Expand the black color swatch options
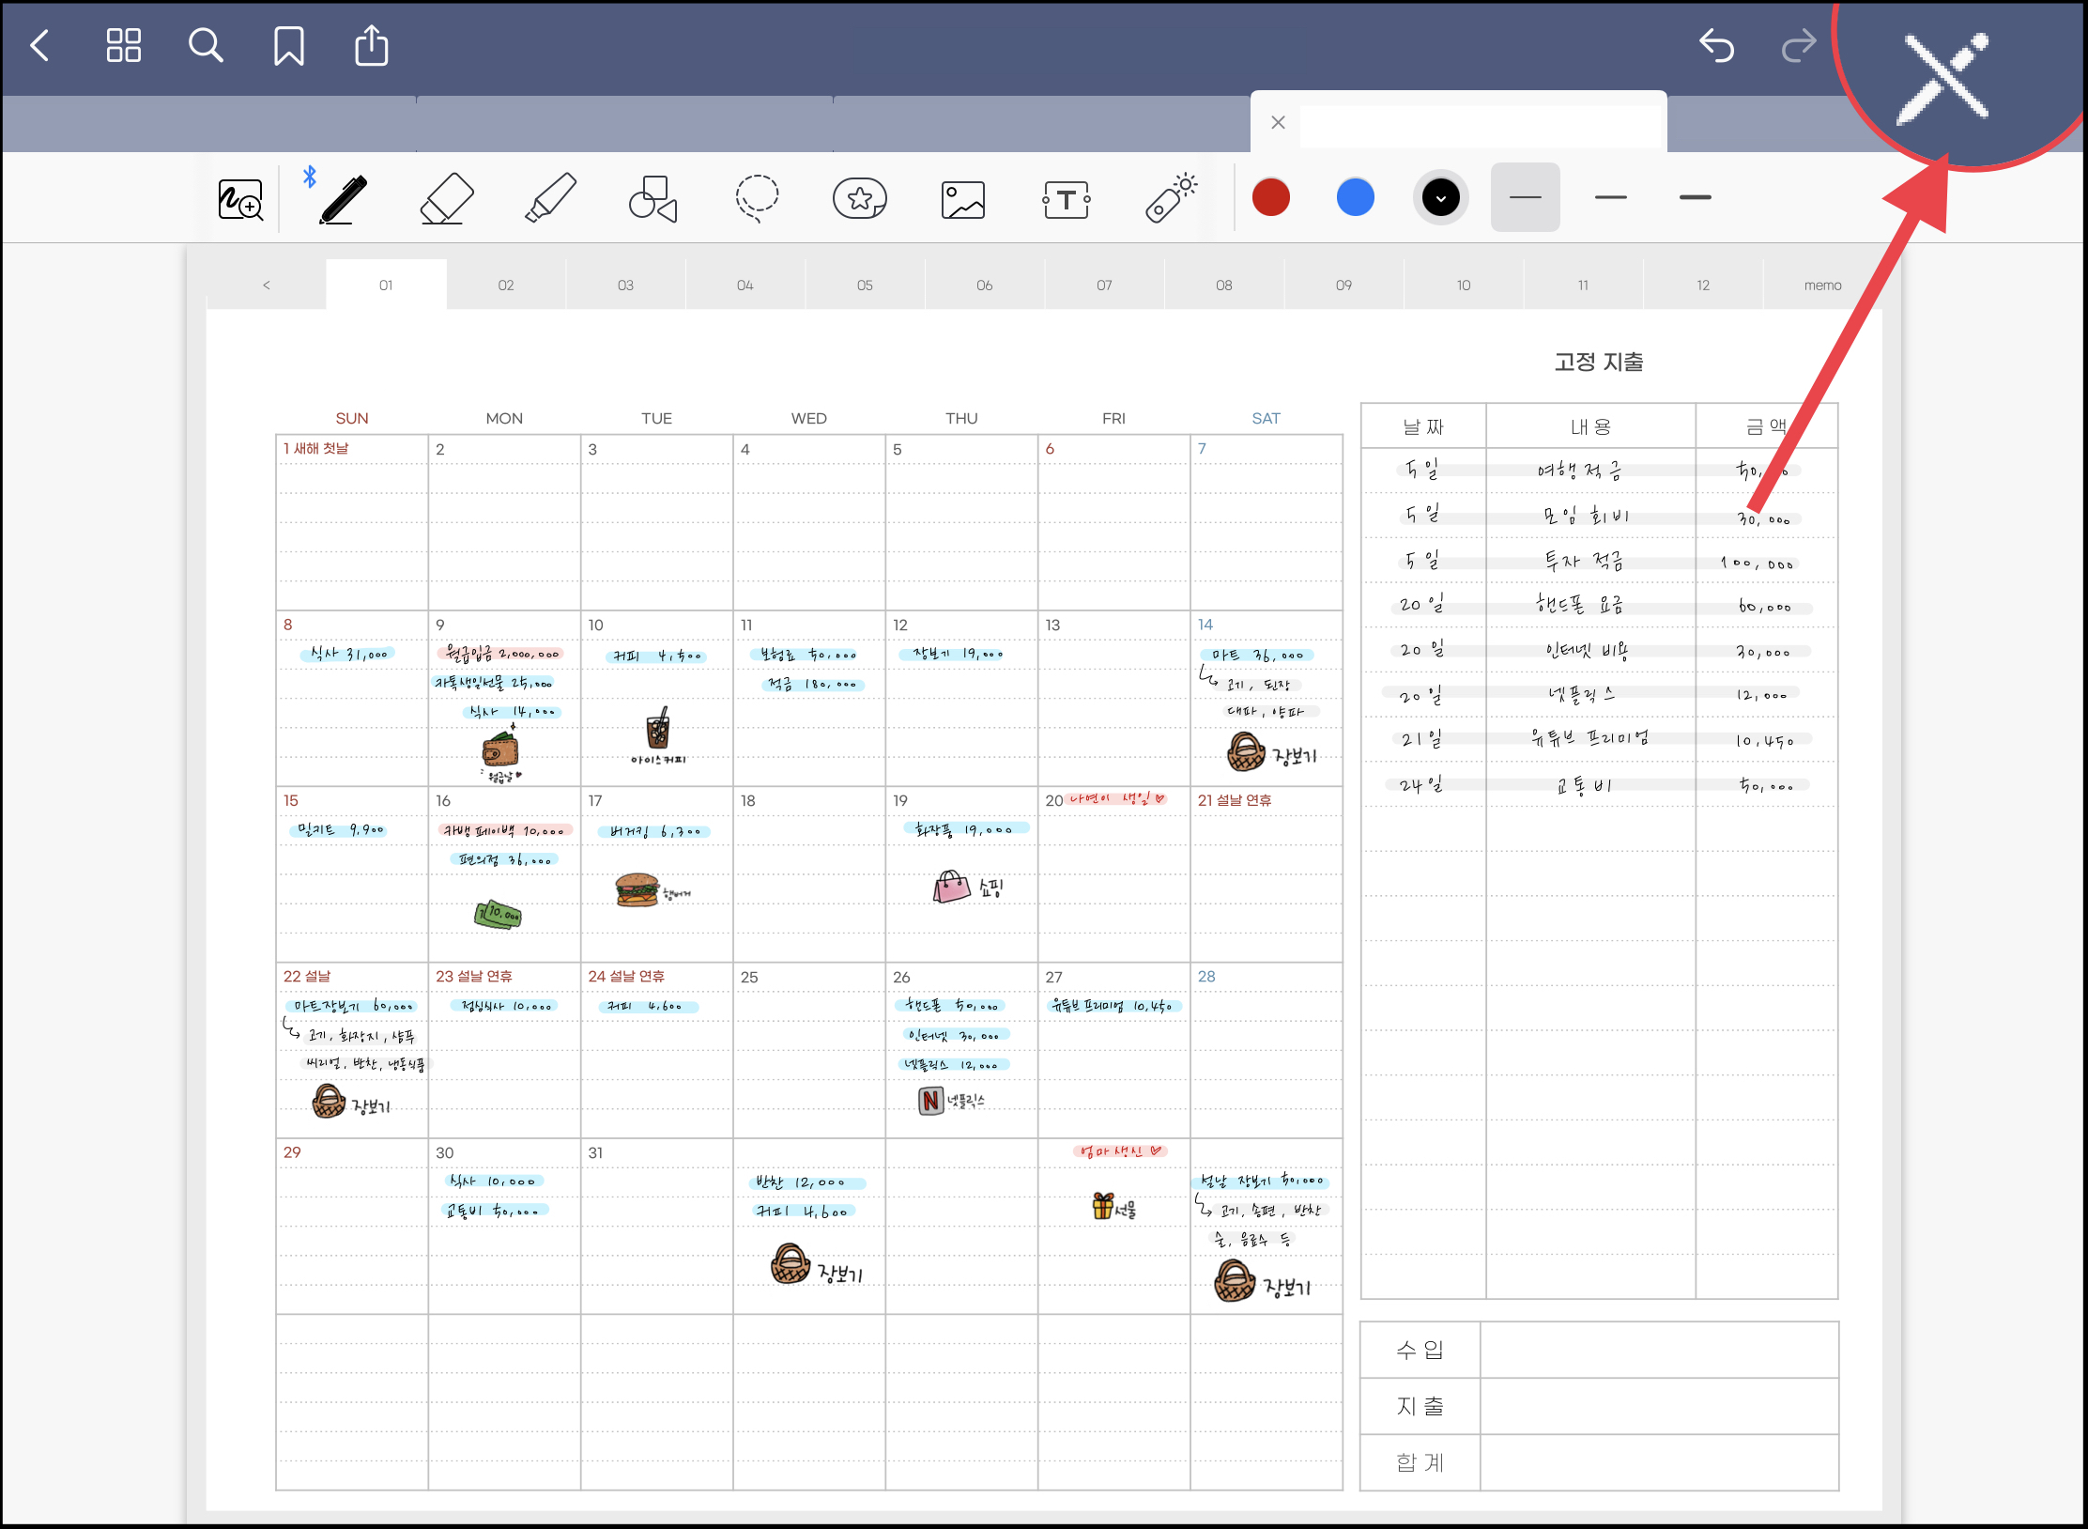Image resolution: width=2088 pixels, height=1529 pixels. [x=1440, y=197]
